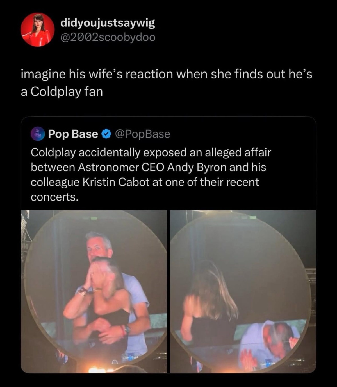Open the didyoujustsaywig profile avatar

[38, 30]
